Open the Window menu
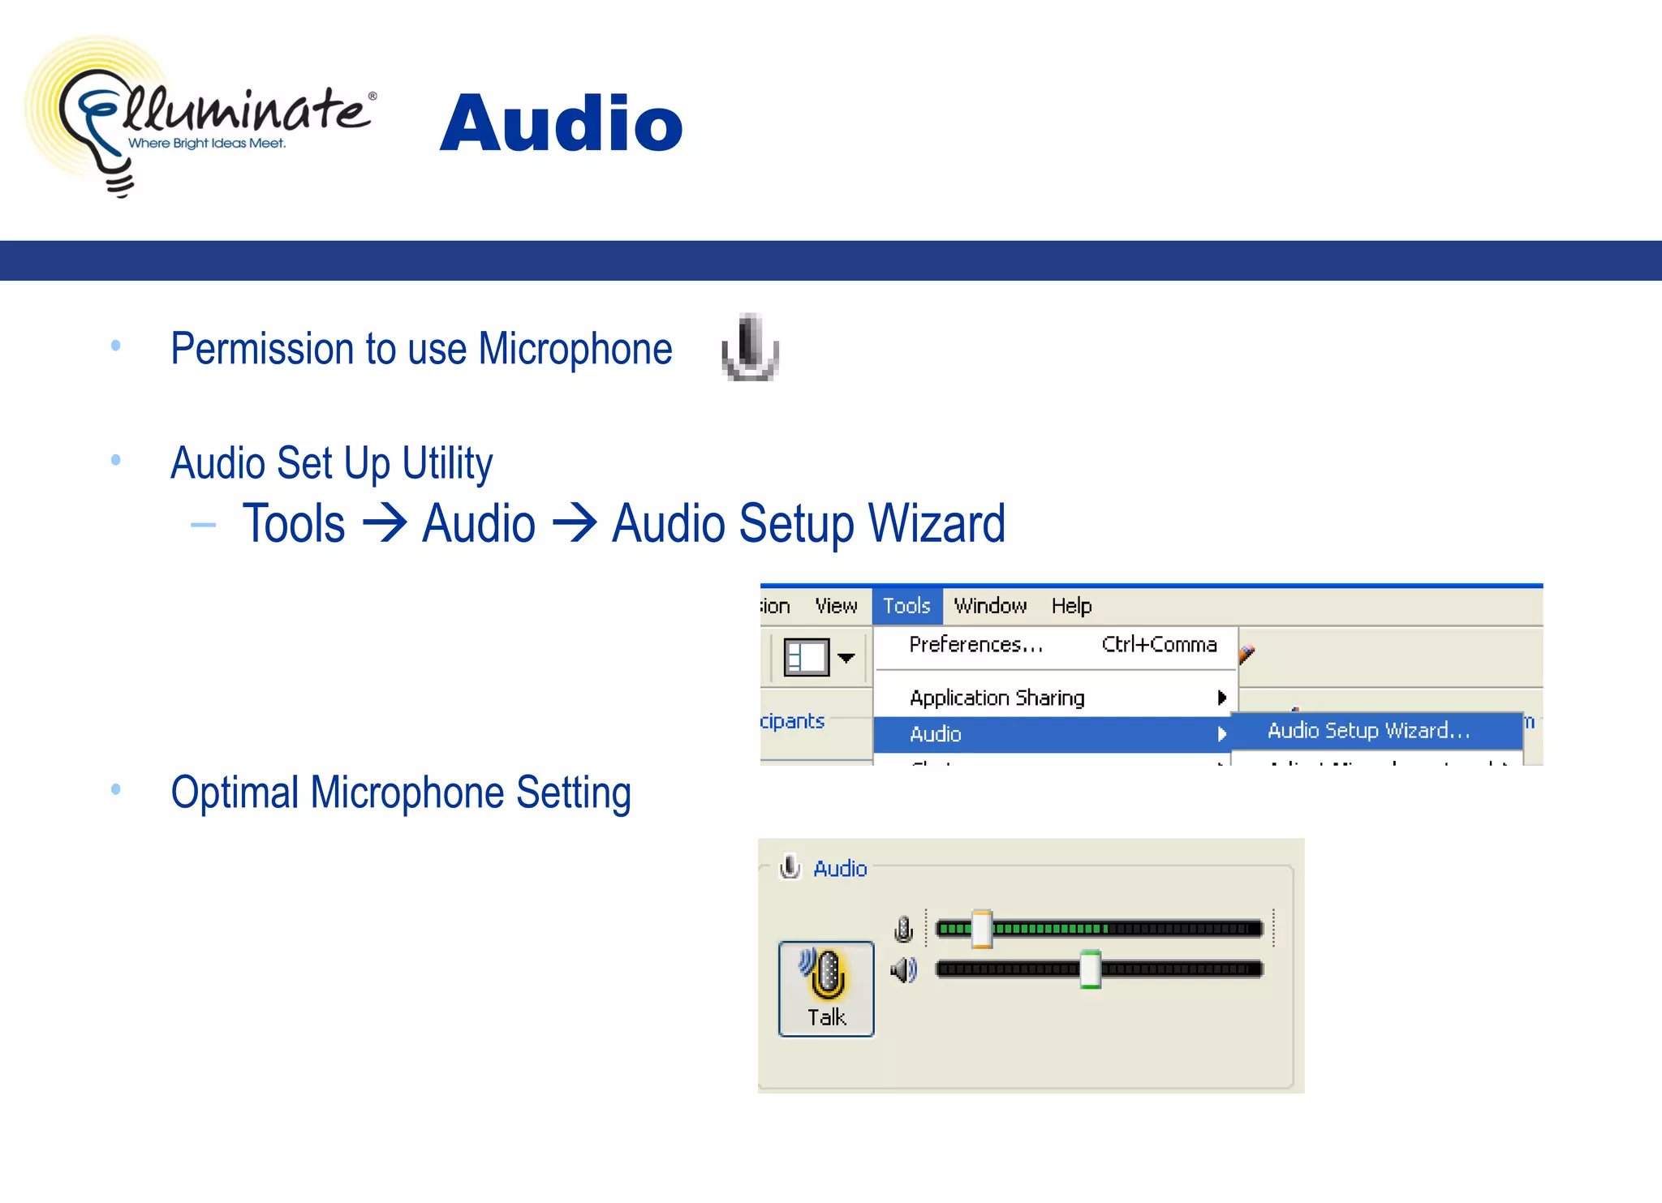This screenshot has width=1662, height=1203. click(x=990, y=606)
